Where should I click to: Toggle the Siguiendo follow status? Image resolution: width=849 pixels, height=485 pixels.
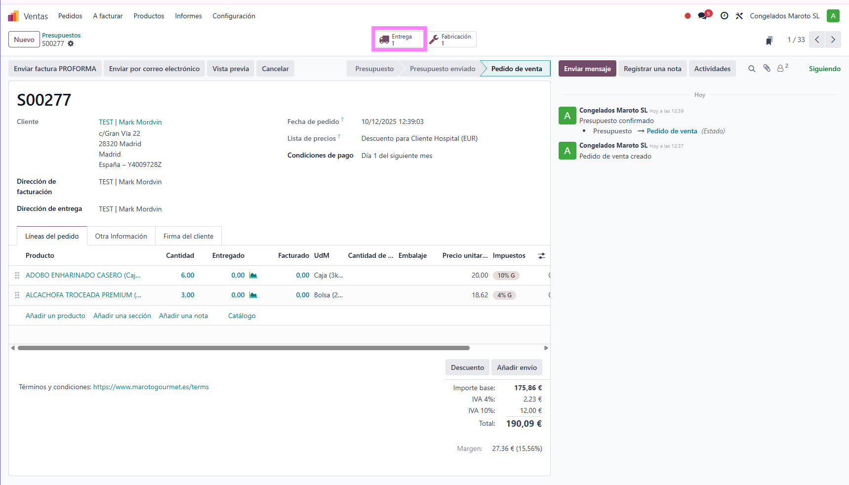coord(824,69)
